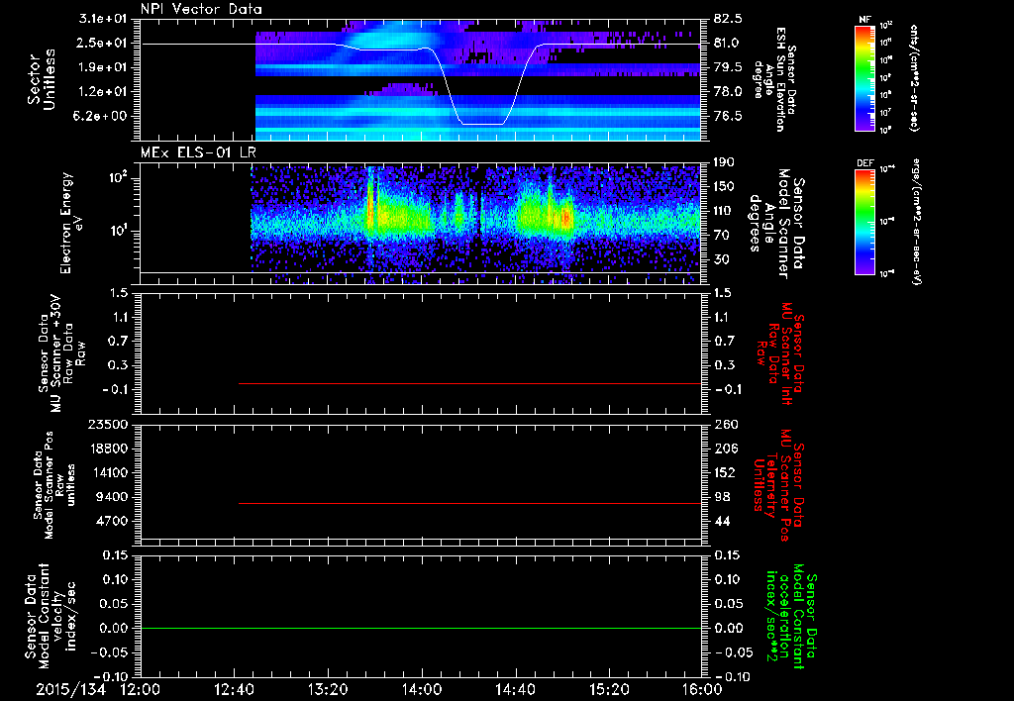
Task: Click the 1.9e+01 sector tick label
Action: 103,67
